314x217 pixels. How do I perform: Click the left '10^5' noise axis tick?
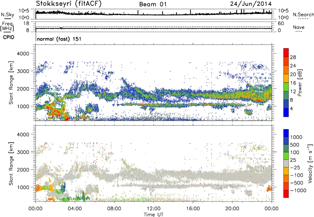(x=24, y=11)
